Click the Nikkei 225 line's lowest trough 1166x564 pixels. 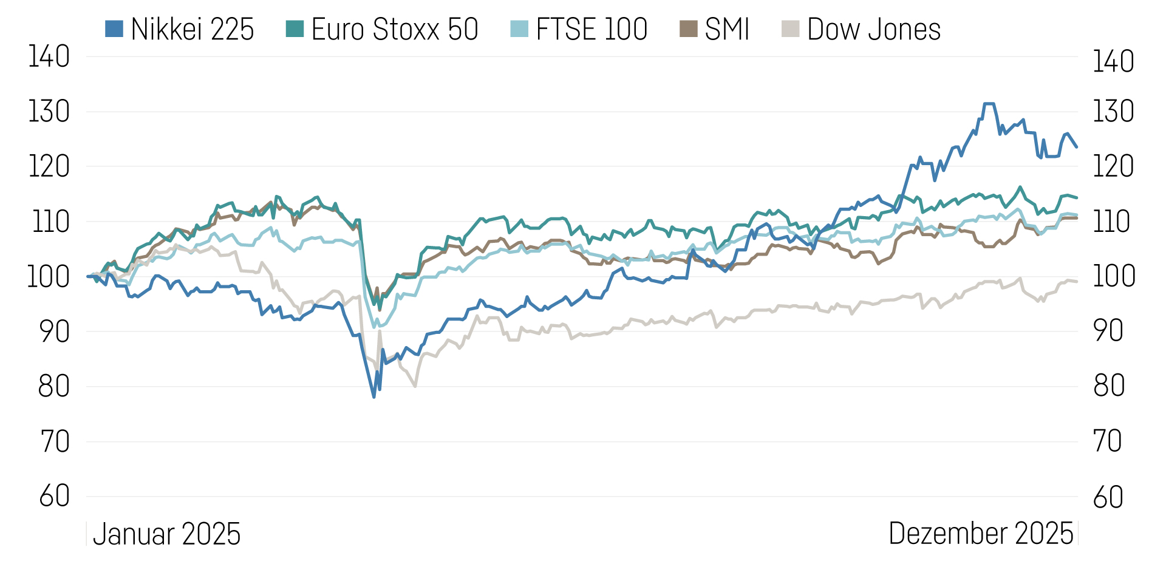(374, 397)
